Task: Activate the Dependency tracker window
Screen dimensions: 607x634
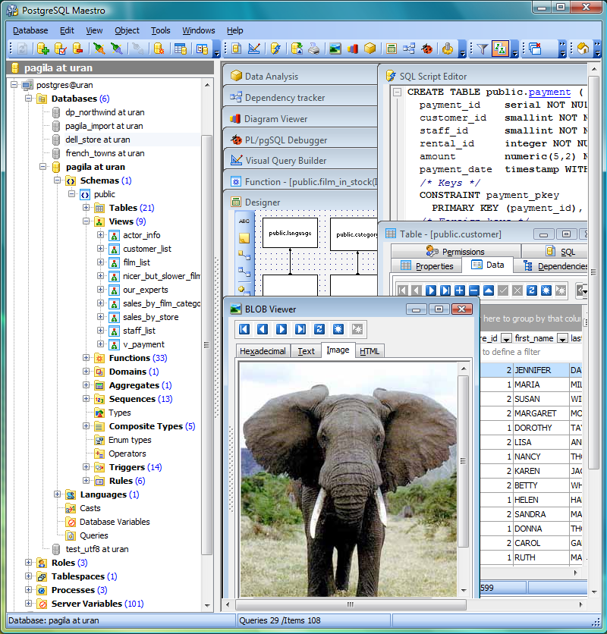Action: coord(285,98)
